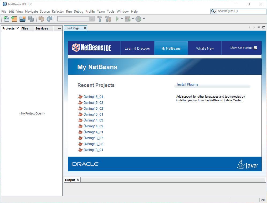
Task: Open the Window menu
Action: [x=123, y=12]
